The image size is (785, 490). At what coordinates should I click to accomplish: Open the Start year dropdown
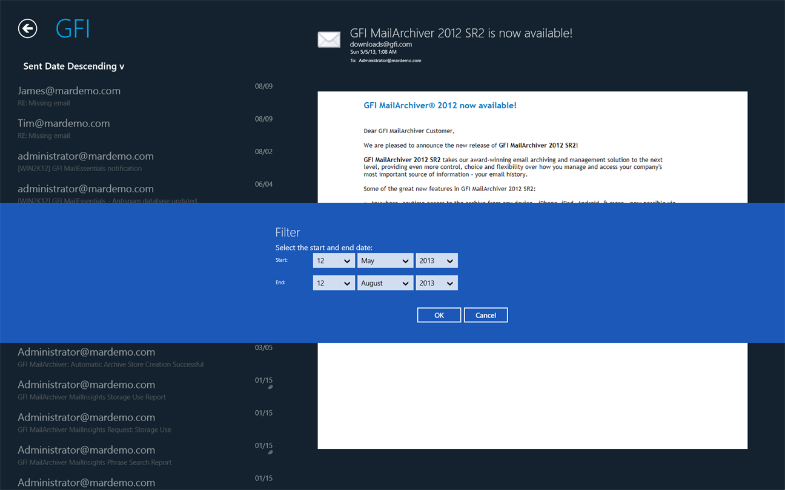tap(437, 261)
